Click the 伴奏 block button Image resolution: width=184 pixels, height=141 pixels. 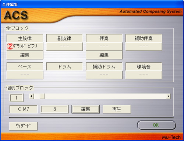point(104,38)
